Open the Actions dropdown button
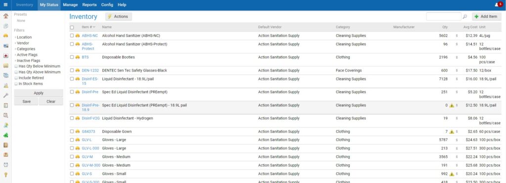 click(119, 16)
